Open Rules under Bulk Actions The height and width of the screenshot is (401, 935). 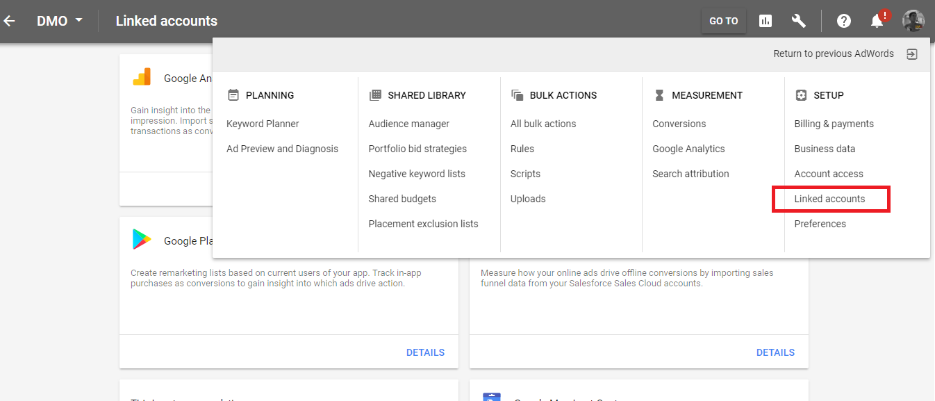[522, 149]
